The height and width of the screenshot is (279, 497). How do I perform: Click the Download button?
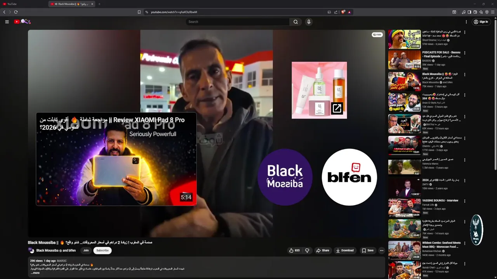point(345,250)
